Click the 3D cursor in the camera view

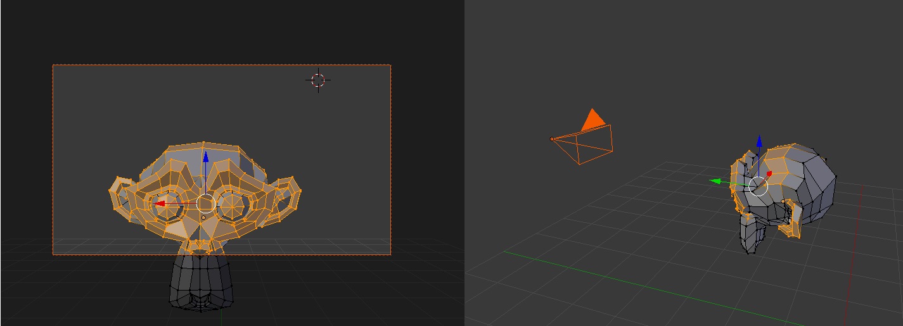pyautogui.click(x=318, y=80)
